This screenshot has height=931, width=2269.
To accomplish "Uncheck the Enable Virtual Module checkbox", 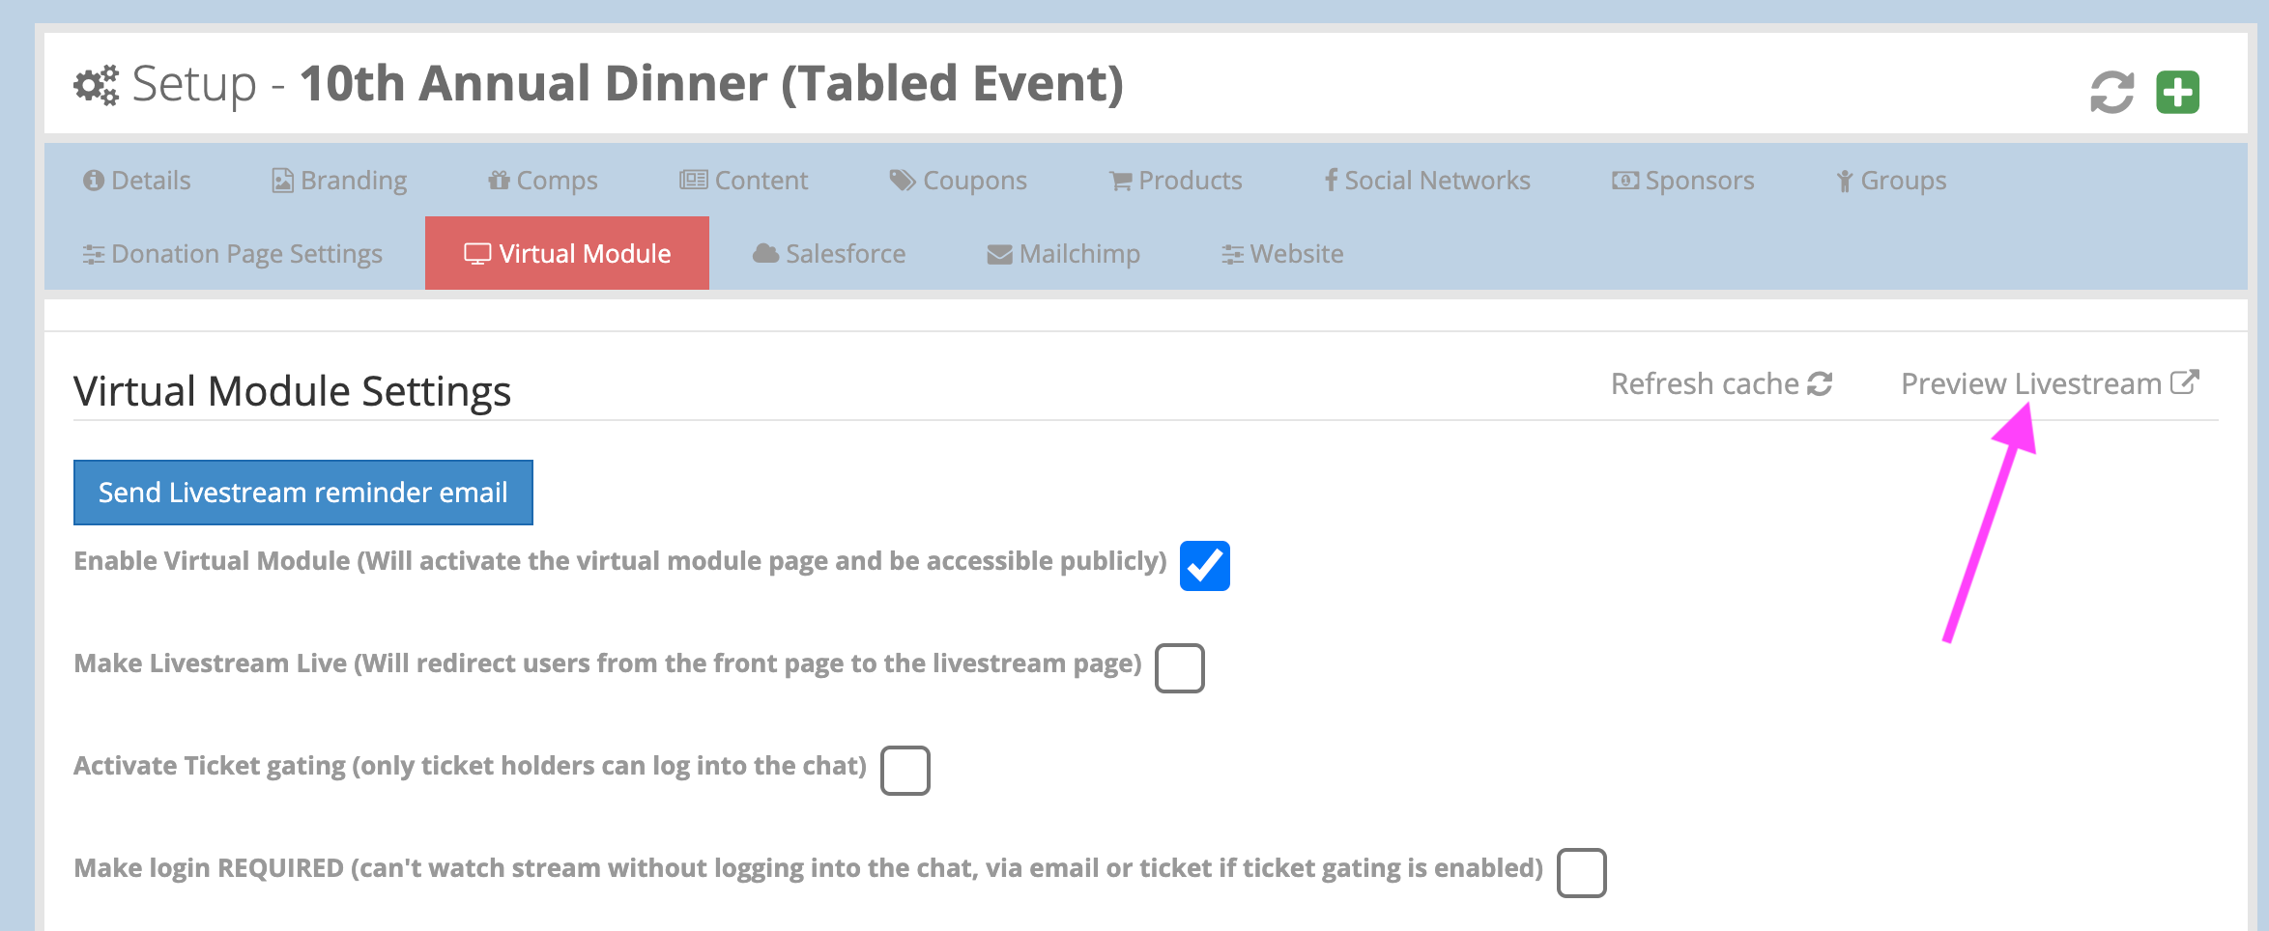I will (x=1204, y=566).
